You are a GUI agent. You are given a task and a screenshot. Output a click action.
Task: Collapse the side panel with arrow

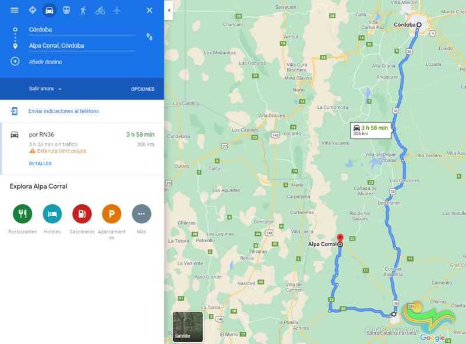pyautogui.click(x=169, y=10)
